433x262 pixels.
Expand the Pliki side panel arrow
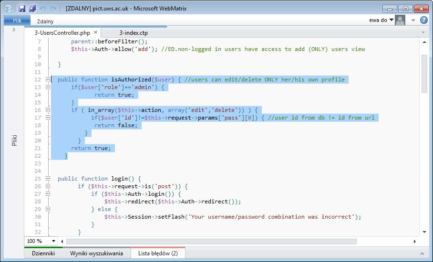(14, 30)
